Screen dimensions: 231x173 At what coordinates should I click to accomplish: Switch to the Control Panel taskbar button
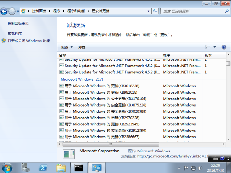click(97, 167)
